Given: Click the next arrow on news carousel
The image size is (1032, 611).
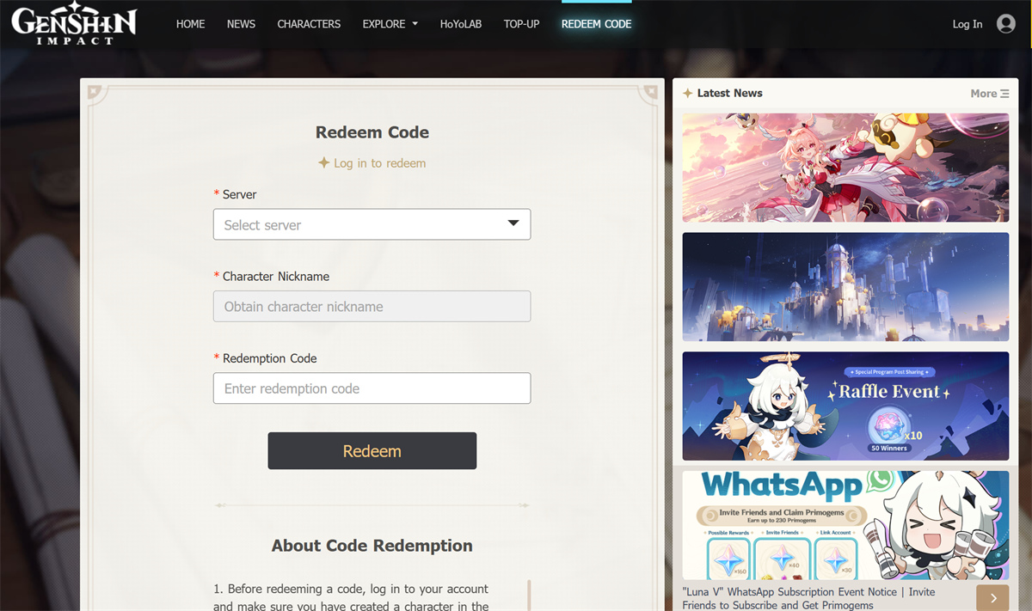Looking at the screenshot, I should [992, 597].
